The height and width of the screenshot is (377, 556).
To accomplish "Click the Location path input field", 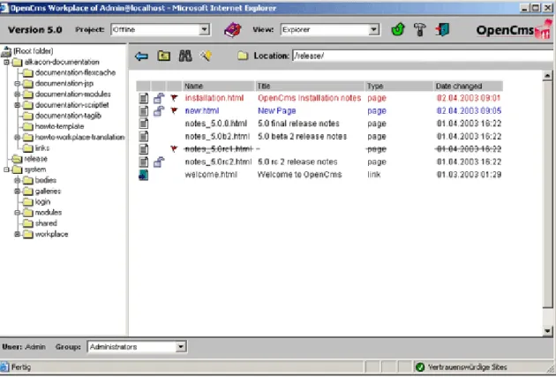I will 423,56.
